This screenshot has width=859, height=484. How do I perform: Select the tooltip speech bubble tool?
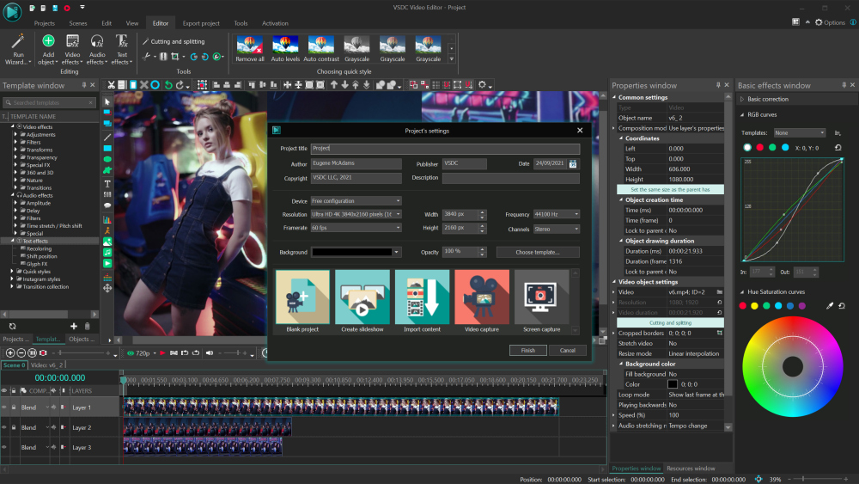click(107, 205)
